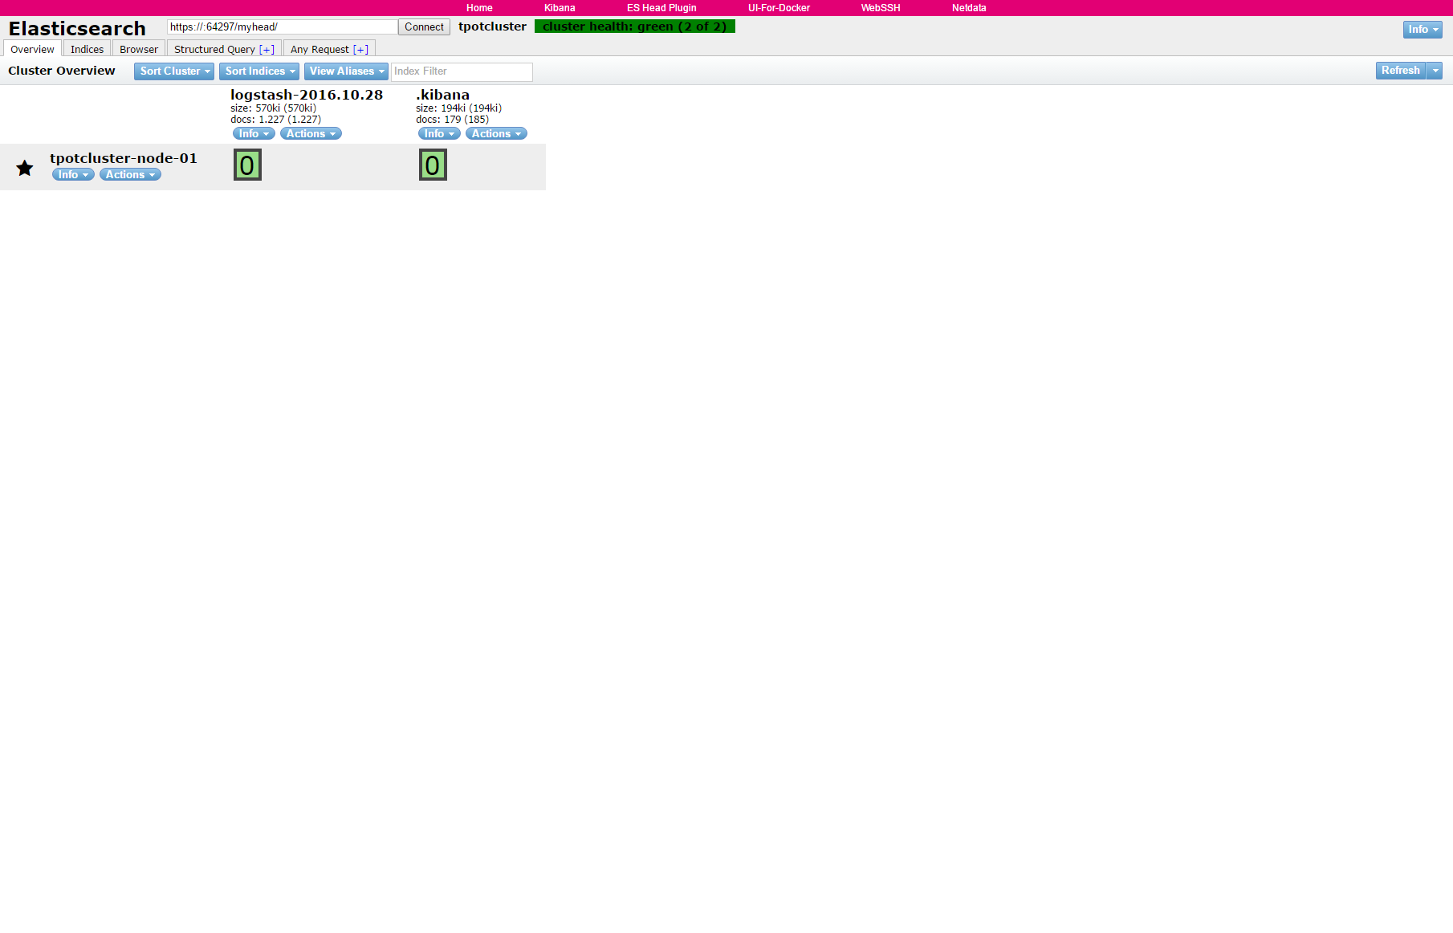Open Actions menu for tpotcluster-node-01

tap(130, 175)
